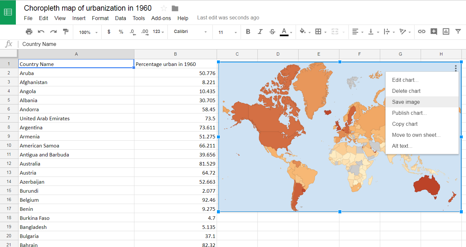Insert a chart
Image resolution: width=466 pixels, height=247 pixels.
(x=446, y=32)
